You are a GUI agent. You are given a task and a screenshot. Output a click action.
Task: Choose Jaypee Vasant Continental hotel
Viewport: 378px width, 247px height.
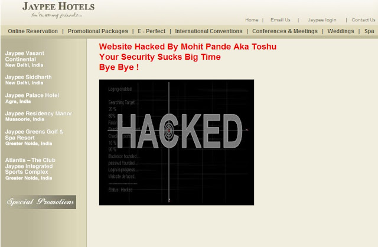24,59
